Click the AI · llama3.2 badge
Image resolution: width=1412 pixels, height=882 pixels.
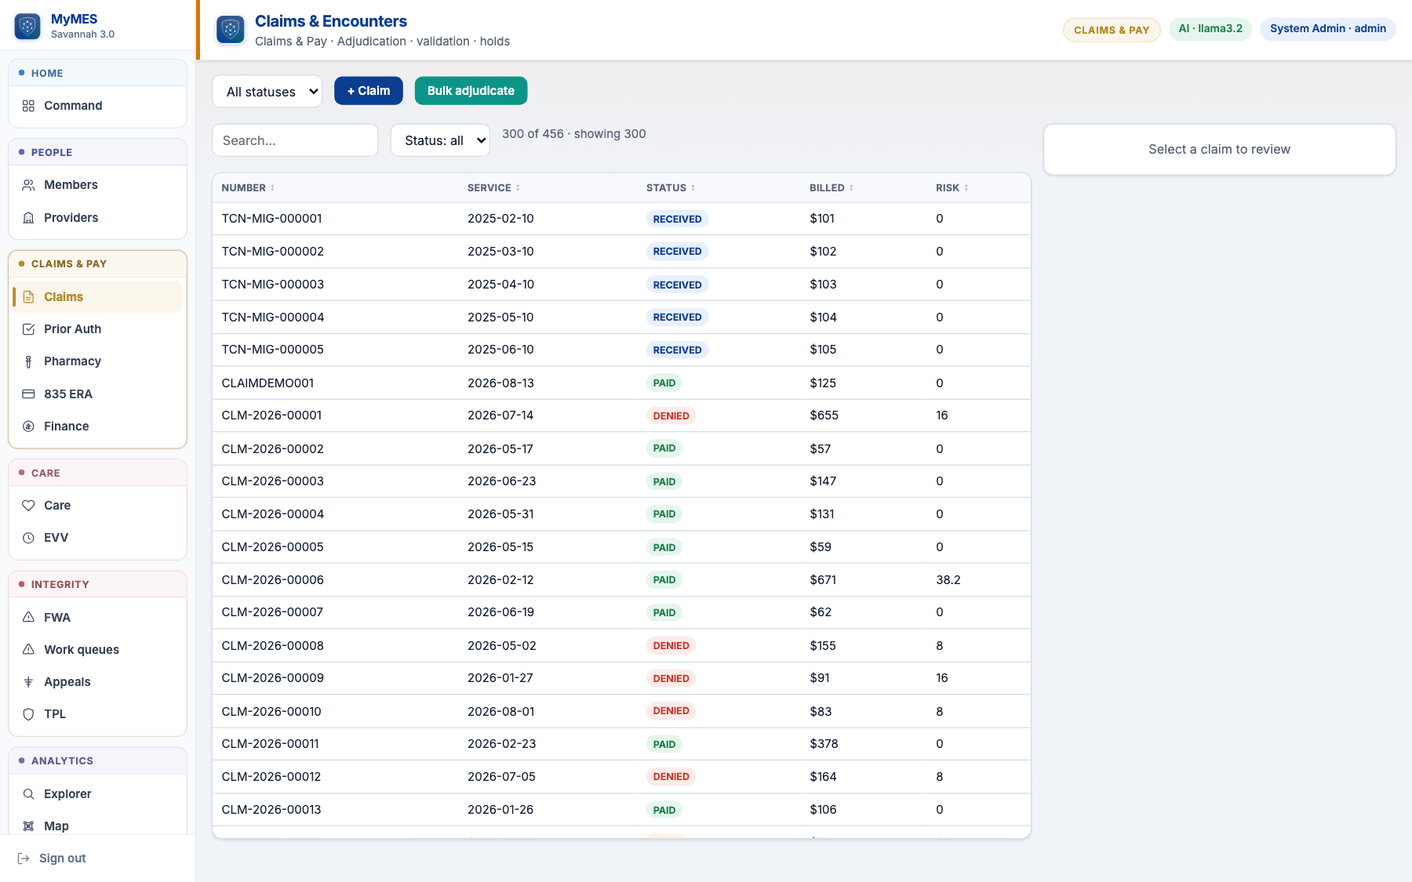click(1210, 29)
